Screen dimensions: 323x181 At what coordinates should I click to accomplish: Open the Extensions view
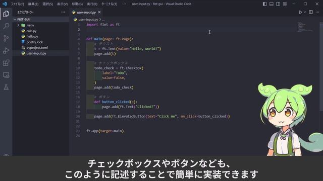click(6, 63)
